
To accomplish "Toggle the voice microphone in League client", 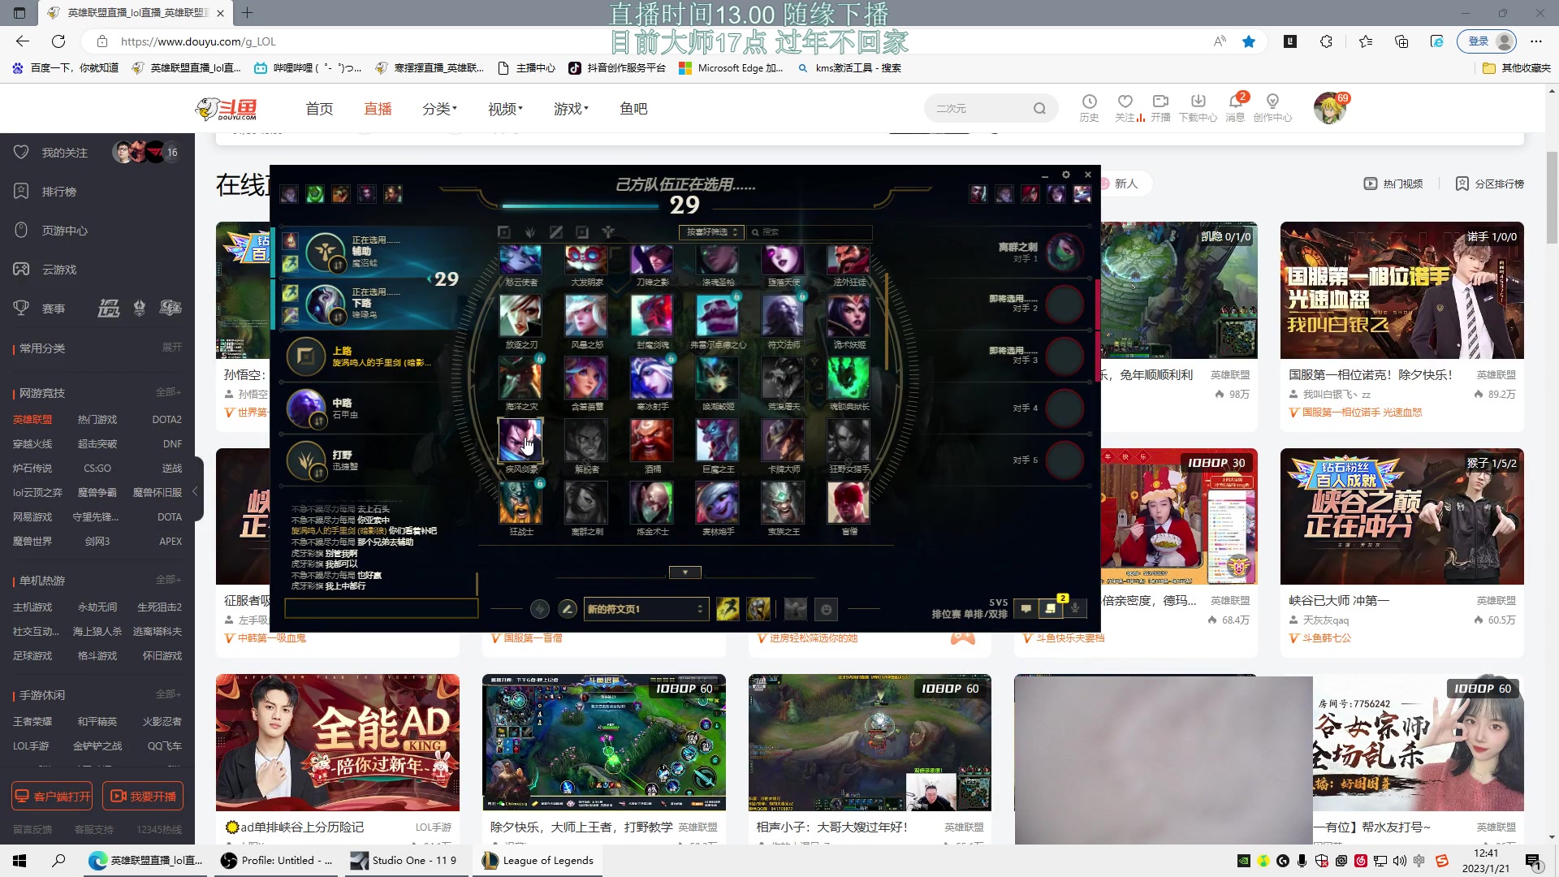I will click(x=1075, y=608).
